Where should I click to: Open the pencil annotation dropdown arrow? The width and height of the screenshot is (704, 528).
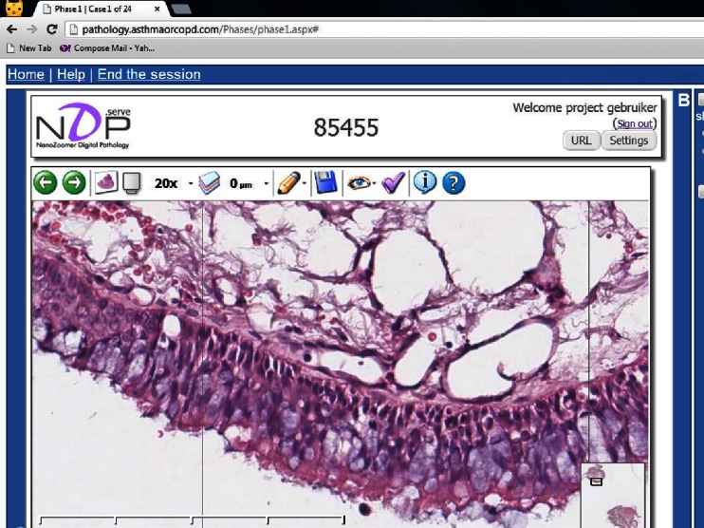click(x=305, y=183)
